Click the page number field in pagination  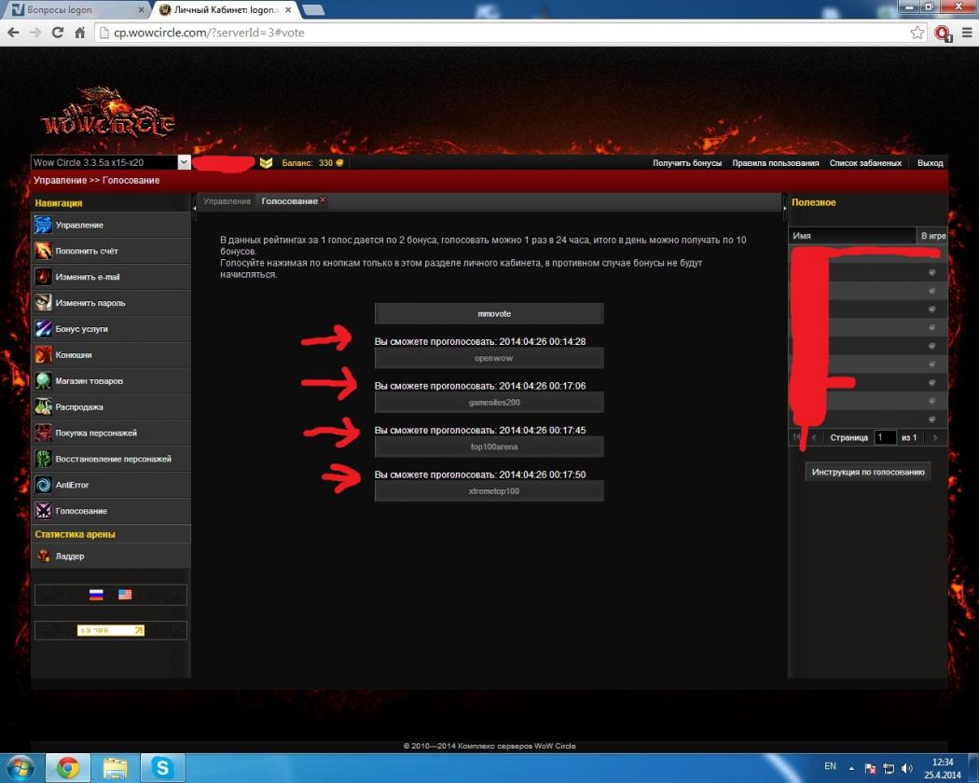point(885,437)
